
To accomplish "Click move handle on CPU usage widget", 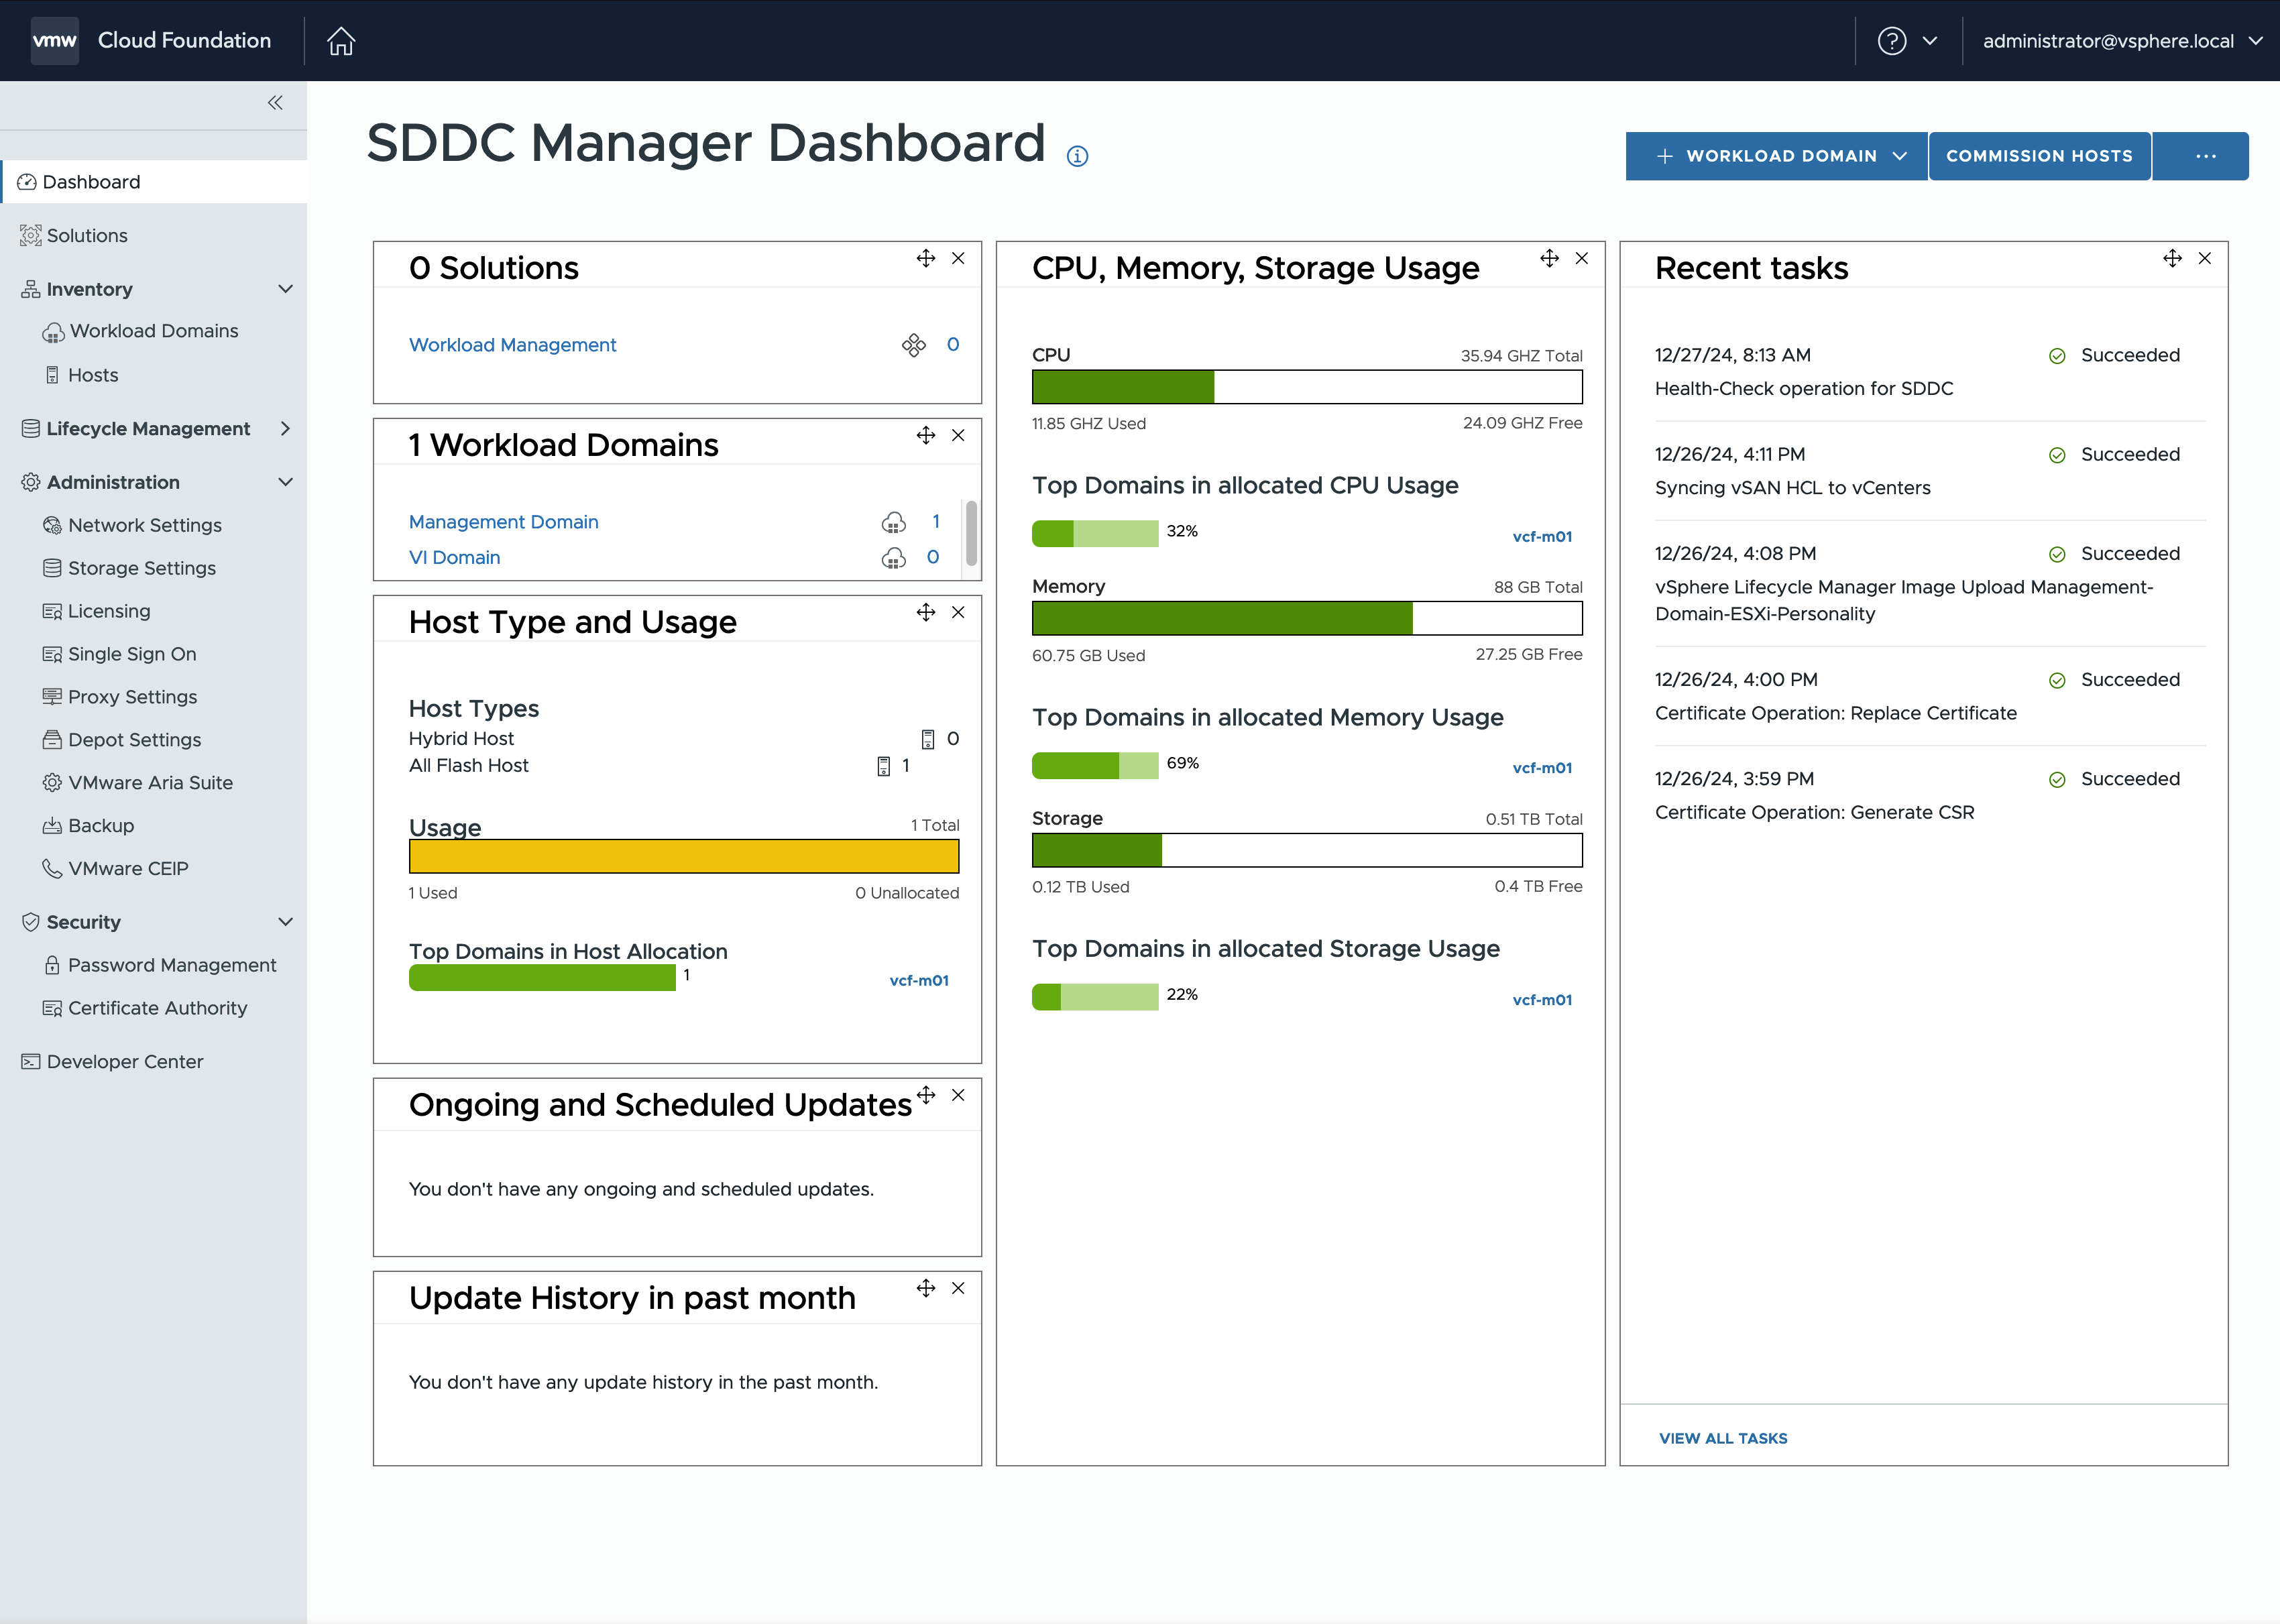I will pyautogui.click(x=1549, y=258).
